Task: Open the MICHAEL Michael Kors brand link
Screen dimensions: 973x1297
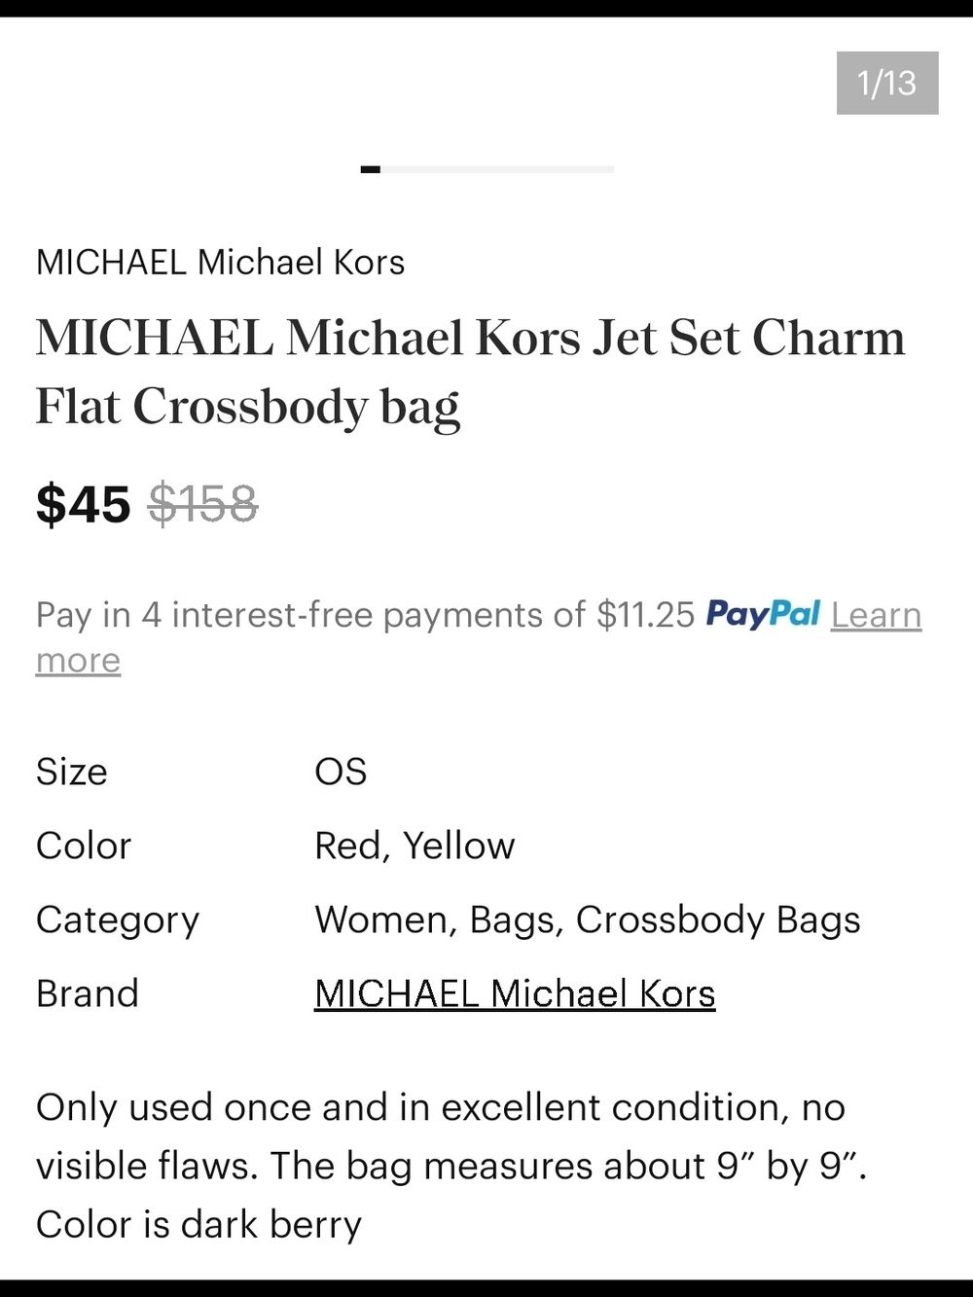Action: (x=515, y=993)
